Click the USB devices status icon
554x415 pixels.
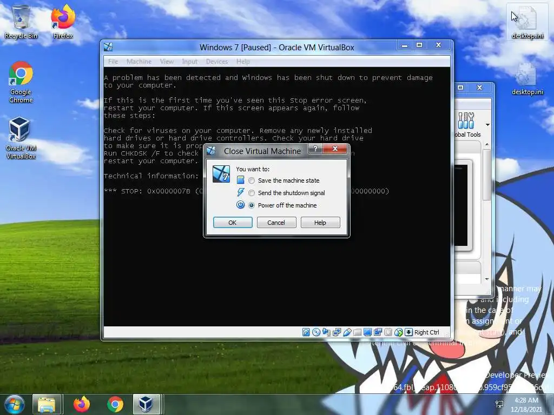(x=347, y=332)
